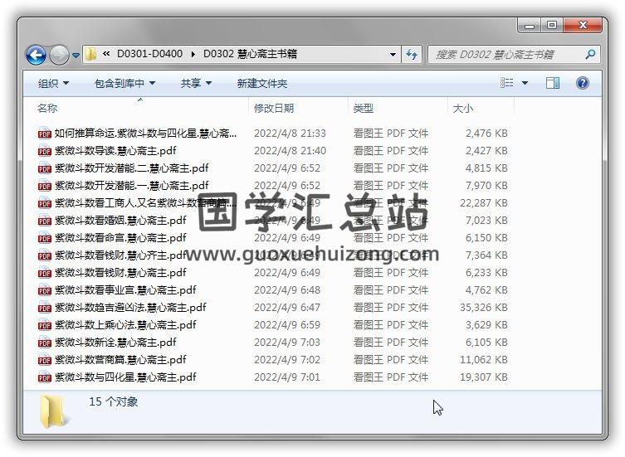Viewport: 625px width, 457px height.
Task: Click the folder icon in address bar
Action: (x=91, y=54)
